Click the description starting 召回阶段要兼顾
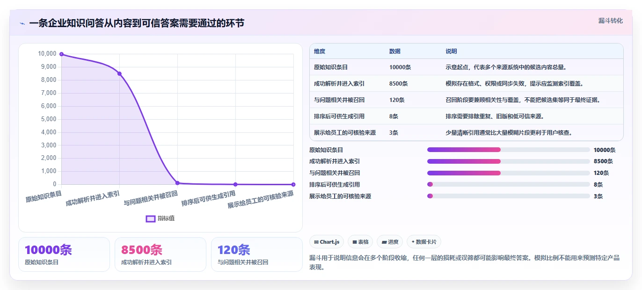Image resolution: width=642 pixels, height=290 pixels. coord(523,100)
